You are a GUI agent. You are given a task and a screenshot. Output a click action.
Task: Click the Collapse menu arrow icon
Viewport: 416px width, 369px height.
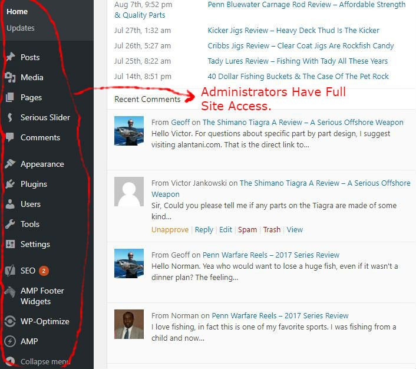coord(10,361)
